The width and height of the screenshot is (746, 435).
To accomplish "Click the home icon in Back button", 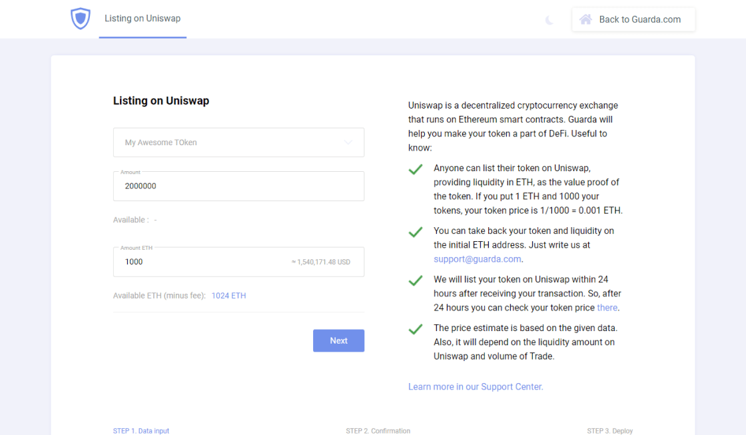I will pyautogui.click(x=585, y=19).
